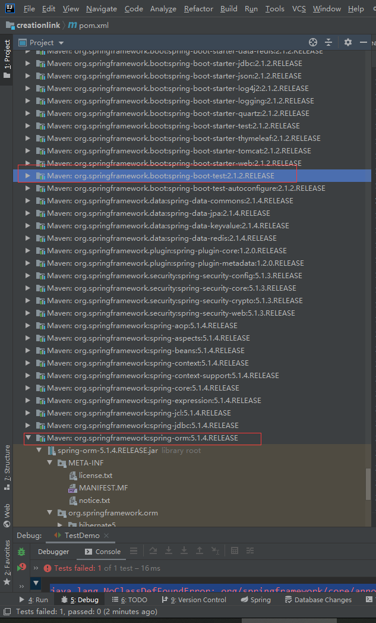The image size is (376, 623).
Task: Select spring-context-support:5.1.4.RELEASE library row
Action: tap(192, 376)
